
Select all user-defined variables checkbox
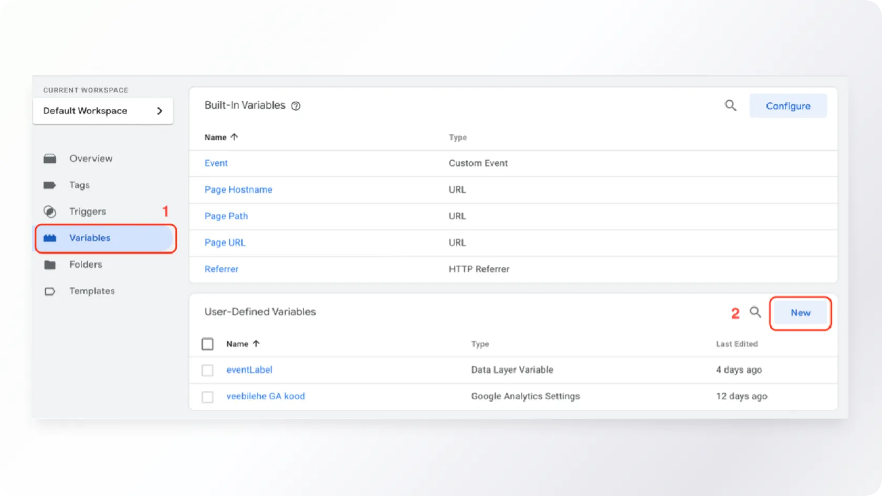(207, 344)
